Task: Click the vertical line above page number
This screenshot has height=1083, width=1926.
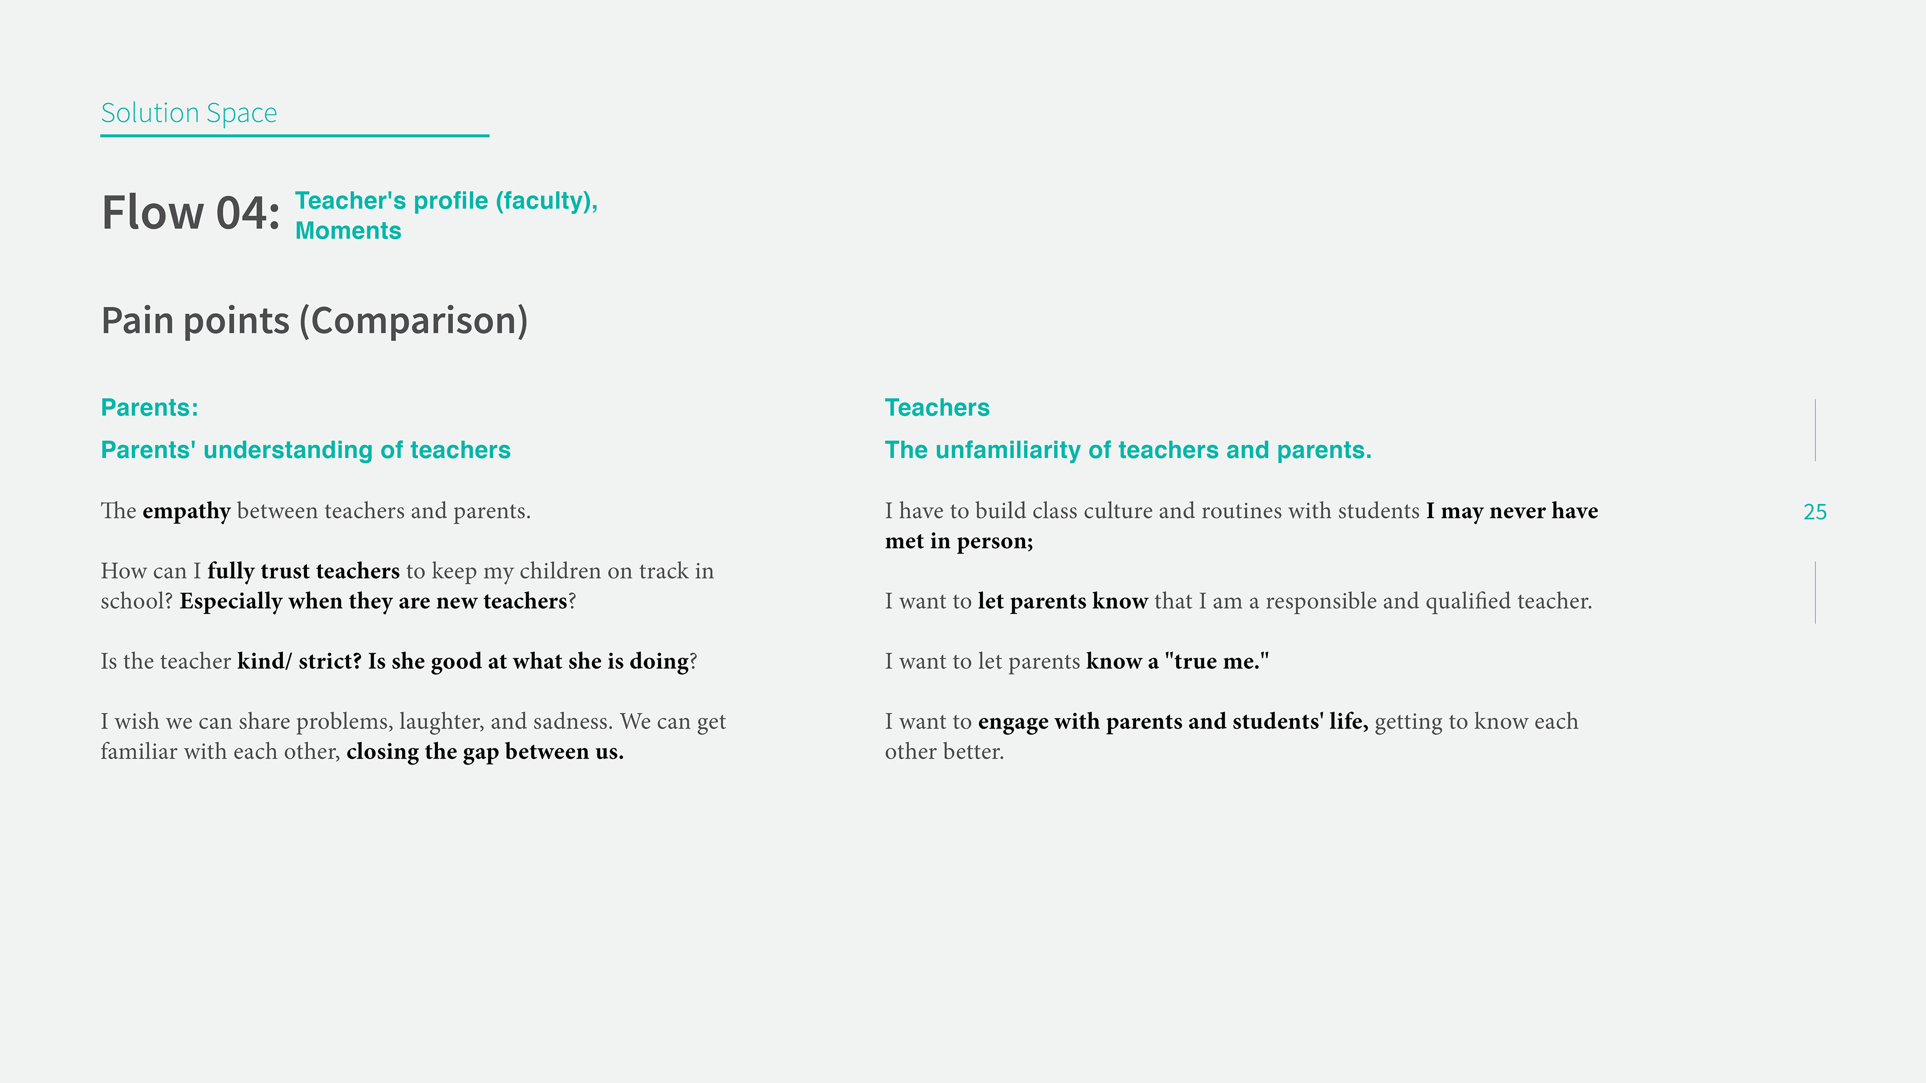Action: point(1815,430)
